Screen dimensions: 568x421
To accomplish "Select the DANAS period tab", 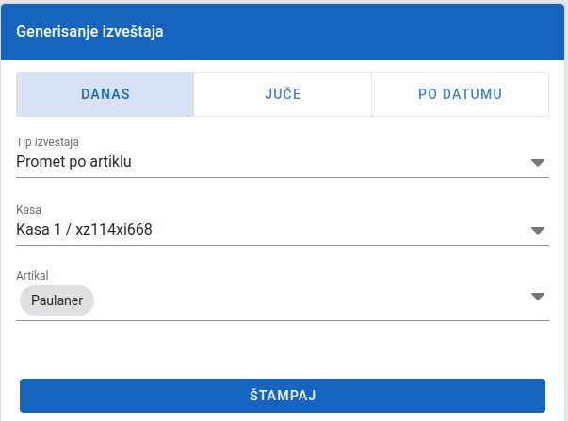I will click(x=105, y=94).
